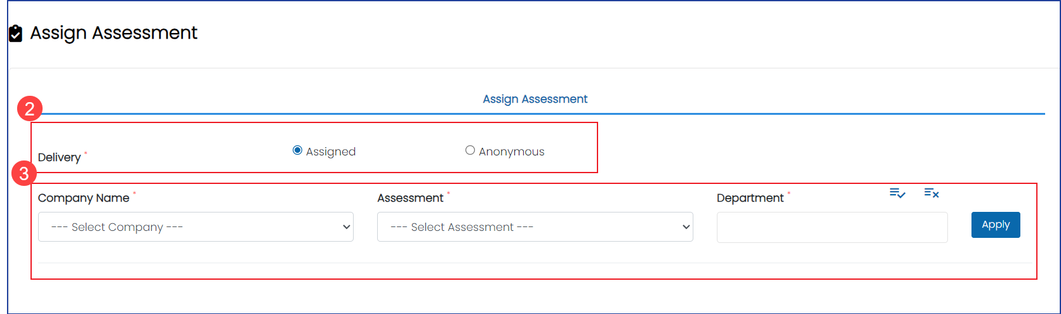Image resolution: width=1061 pixels, height=314 pixels.
Task: Click the red step 2 marker
Action: 30,108
